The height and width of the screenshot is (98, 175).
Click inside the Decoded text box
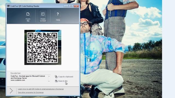pyautogui.click(x=29, y=78)
